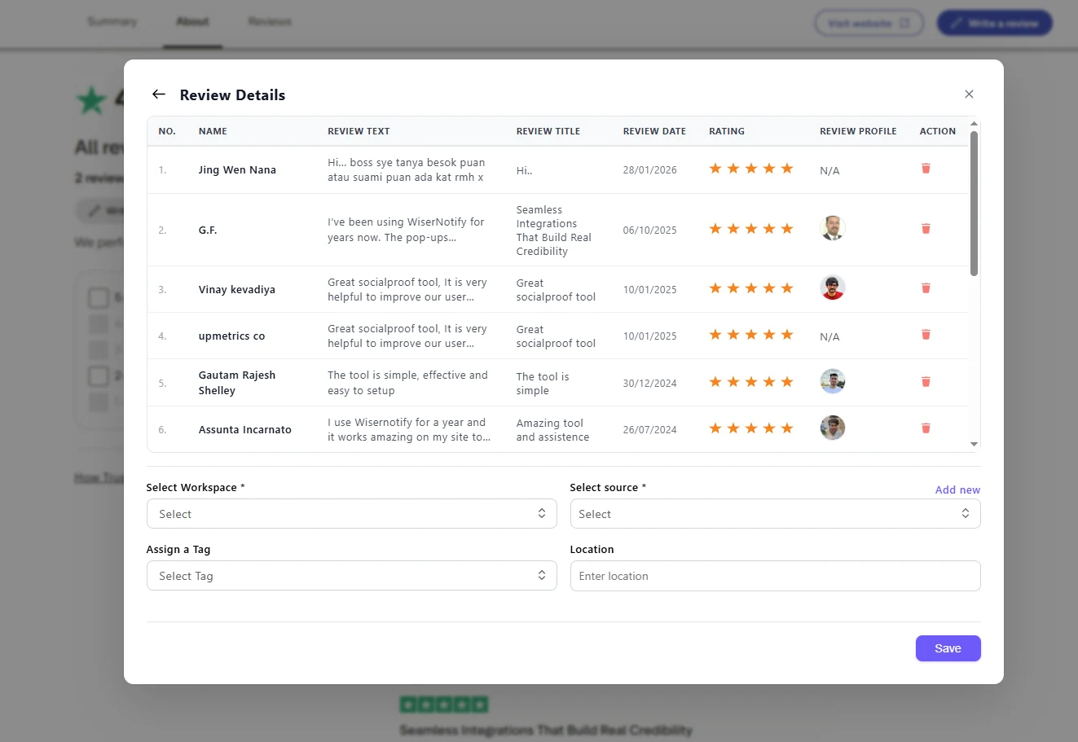
Task: Select the name upmetrics co
Action: [x=231, y=336]
